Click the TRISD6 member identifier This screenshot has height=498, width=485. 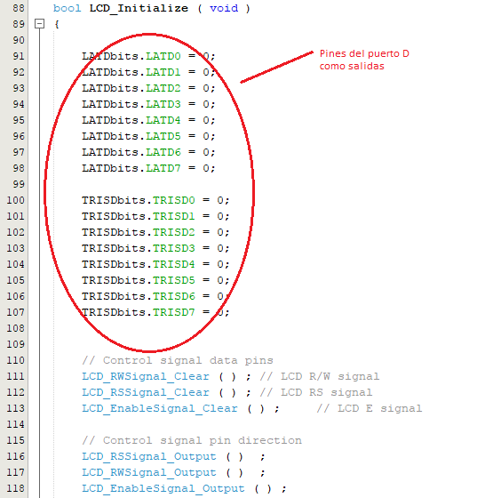click(x=174, y=296)
